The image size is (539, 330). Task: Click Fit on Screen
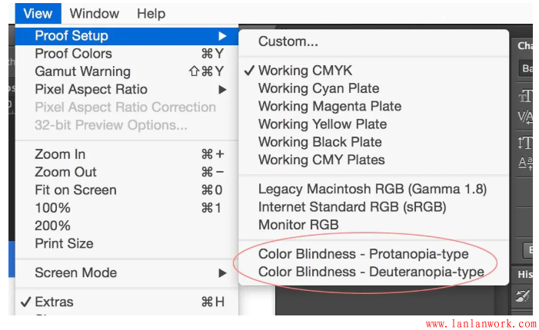[x=75, y=190]
